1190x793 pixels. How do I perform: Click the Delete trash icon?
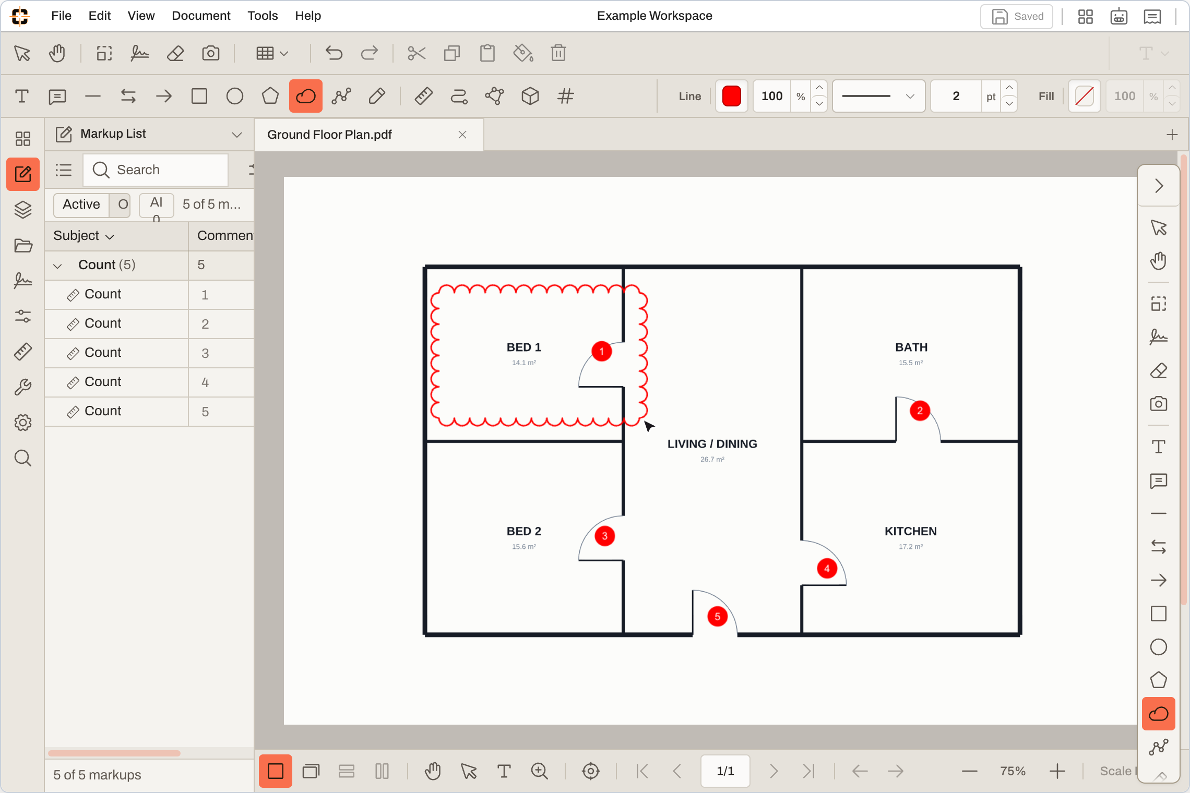pos(558,53)
